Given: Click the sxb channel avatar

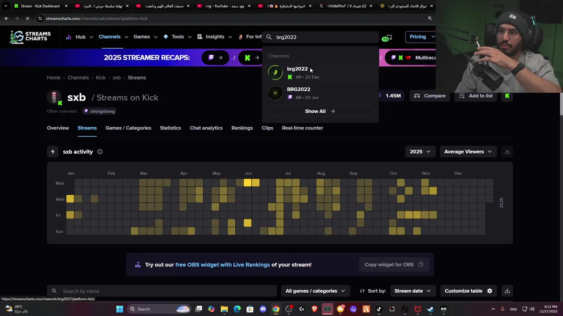Looking at the screenshot, I should click(x=54, y=97).
